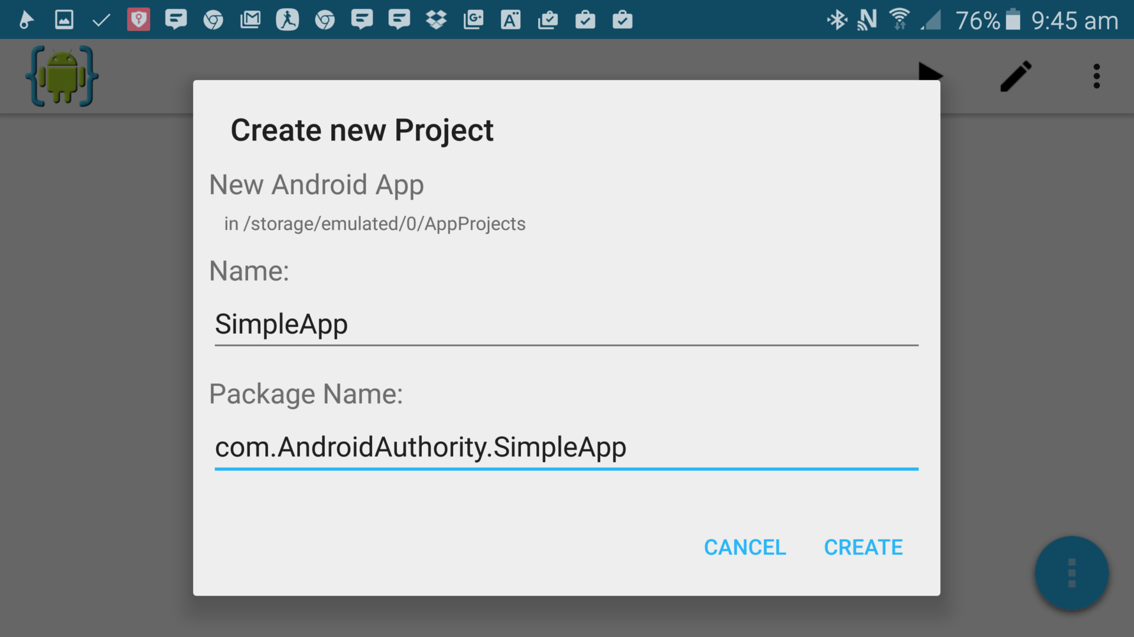Click the checkmark notification icon

point(100,19)
